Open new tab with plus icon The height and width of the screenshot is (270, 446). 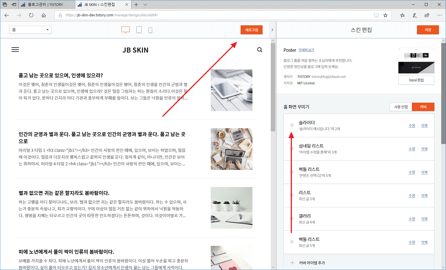[136, 4]
